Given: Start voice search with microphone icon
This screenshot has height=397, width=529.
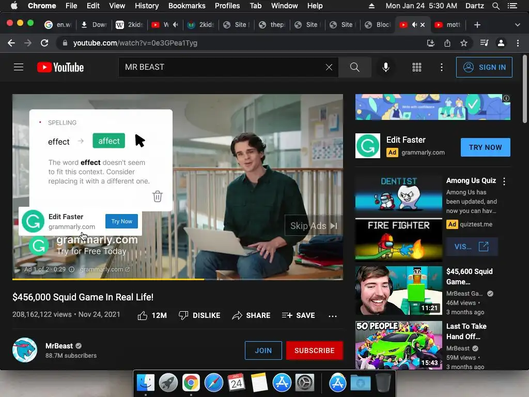Looking at the screenshot, I should [x=385, y=67].
